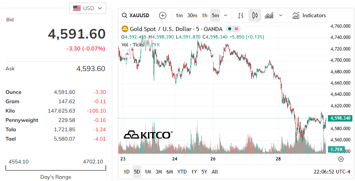Select the 1D date range tab
The image size is (355, 181).
pos(126,172)
